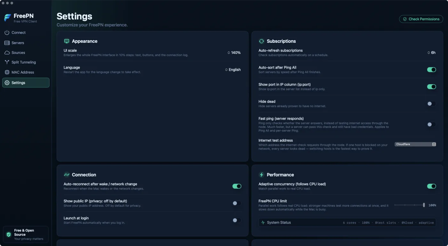Viewport: 448px width, 246px height.
Task: Enable Show public IP toggle
Action: coord(237,203)
